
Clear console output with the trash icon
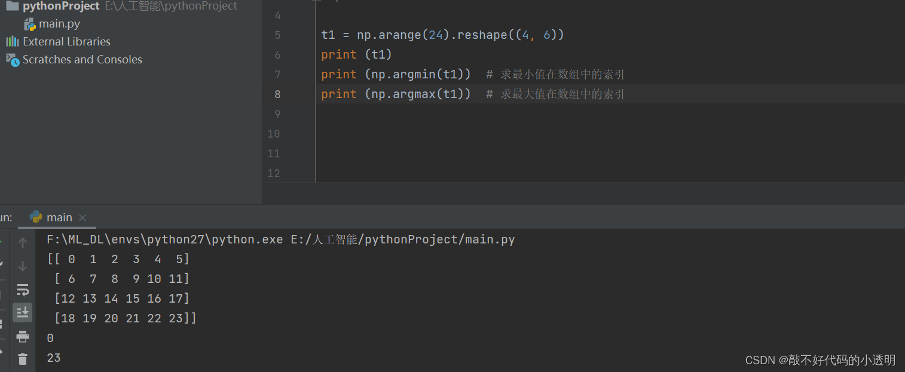[x=23, y=359]
